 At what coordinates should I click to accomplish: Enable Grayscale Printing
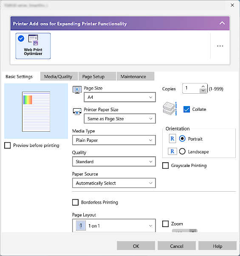click(165, 165)
